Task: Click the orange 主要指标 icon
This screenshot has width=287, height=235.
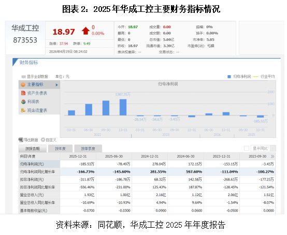Action: [x=23, y=85]
